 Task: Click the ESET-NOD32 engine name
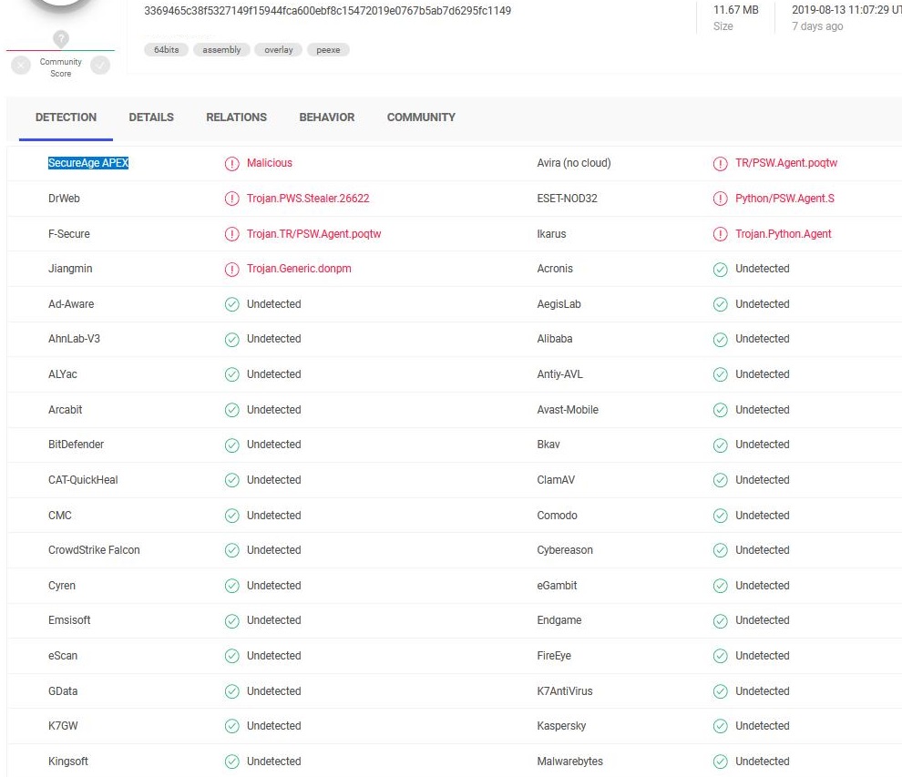pyautogui.click(x=568, y=199)
